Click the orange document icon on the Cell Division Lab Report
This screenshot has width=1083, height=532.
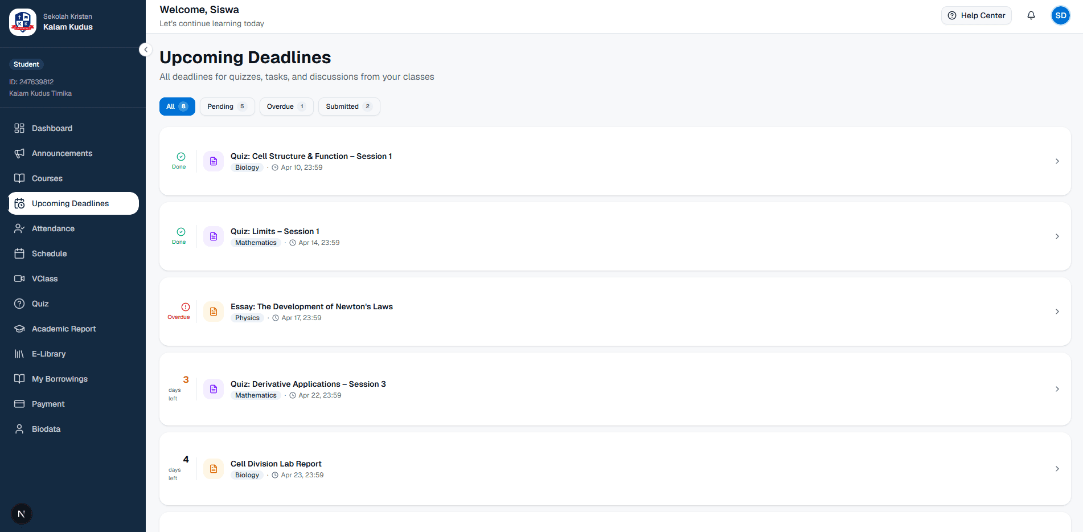pos(214,469)
